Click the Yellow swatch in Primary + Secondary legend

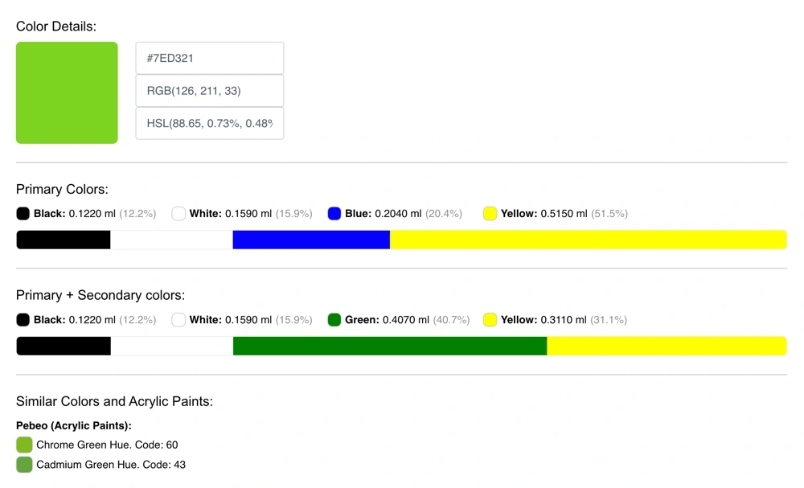pyautogui.click(x=490, y=320)
